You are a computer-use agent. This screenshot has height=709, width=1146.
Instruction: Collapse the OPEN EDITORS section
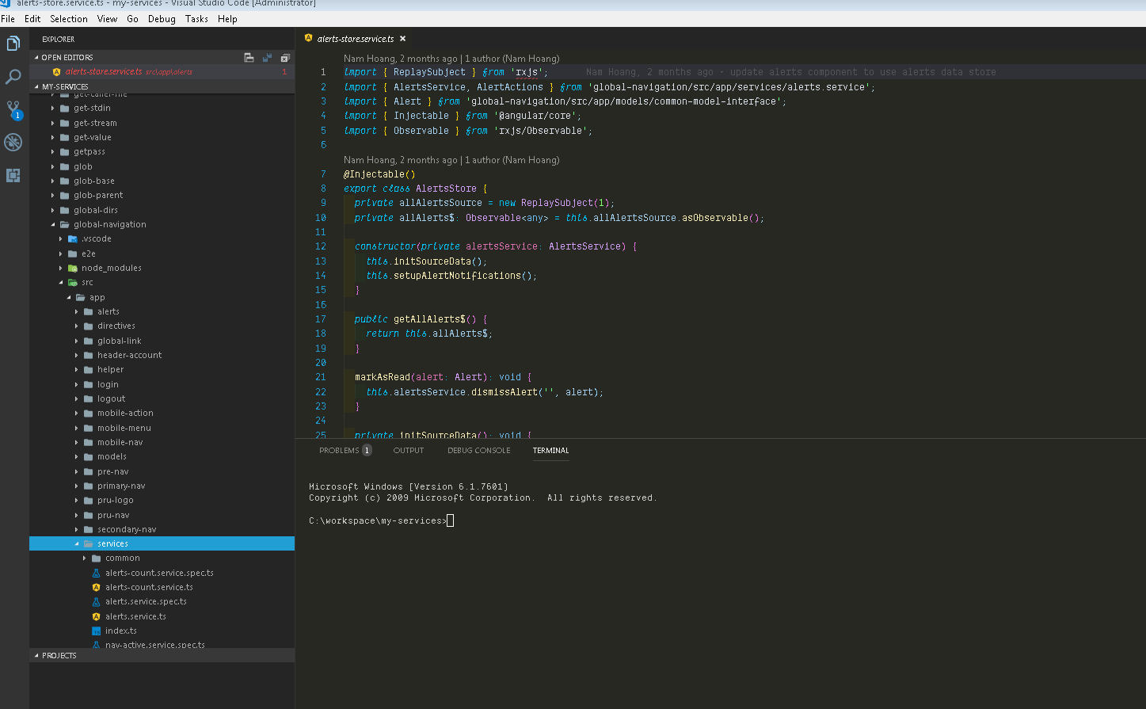[x=36, y=56]
